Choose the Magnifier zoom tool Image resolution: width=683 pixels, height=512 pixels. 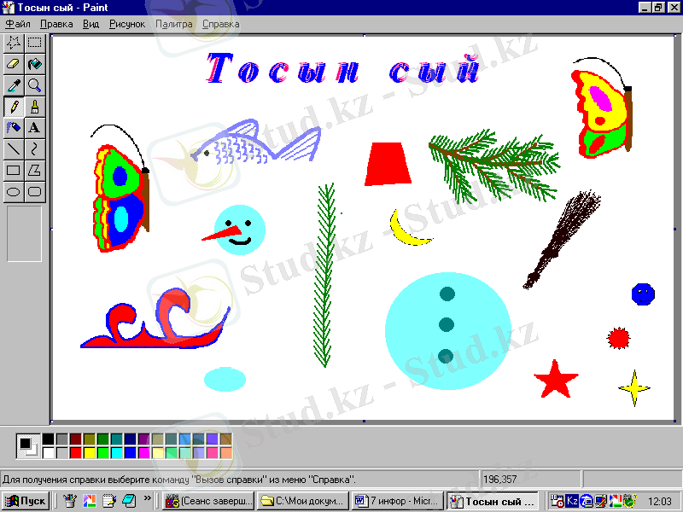[35, 84]
